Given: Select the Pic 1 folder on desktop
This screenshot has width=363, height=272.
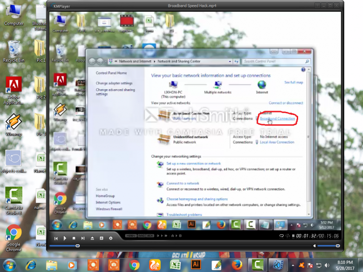Looking at the screenshot, I should click(x=40, y=51).
